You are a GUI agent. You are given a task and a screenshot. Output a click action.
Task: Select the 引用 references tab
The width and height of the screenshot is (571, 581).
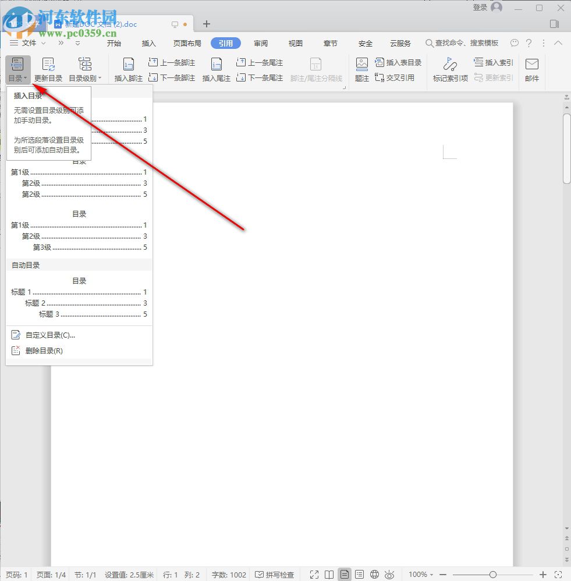tap(226, 43)
